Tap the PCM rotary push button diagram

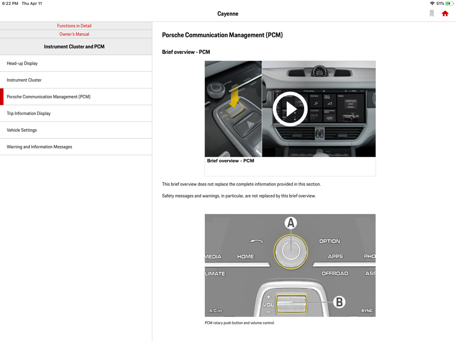pos(290,265)
